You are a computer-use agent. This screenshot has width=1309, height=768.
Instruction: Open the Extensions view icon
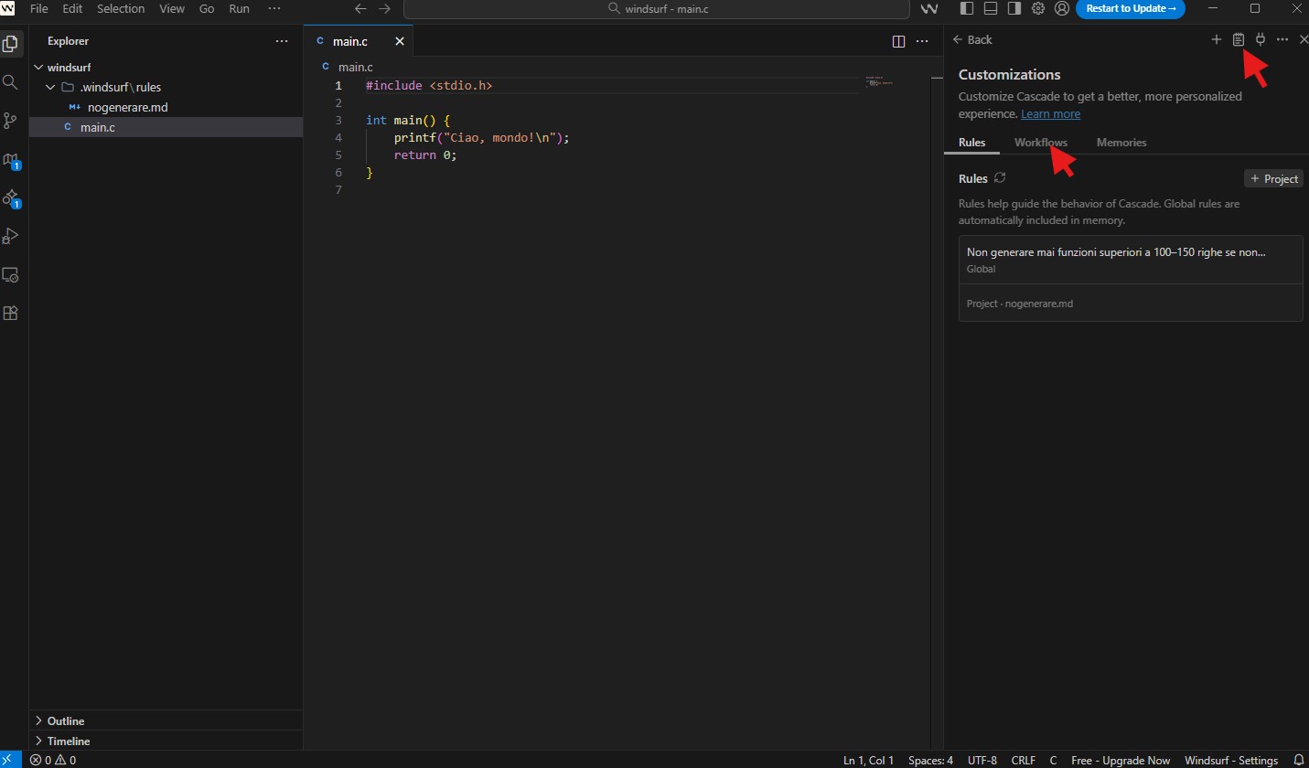(11, 313)
